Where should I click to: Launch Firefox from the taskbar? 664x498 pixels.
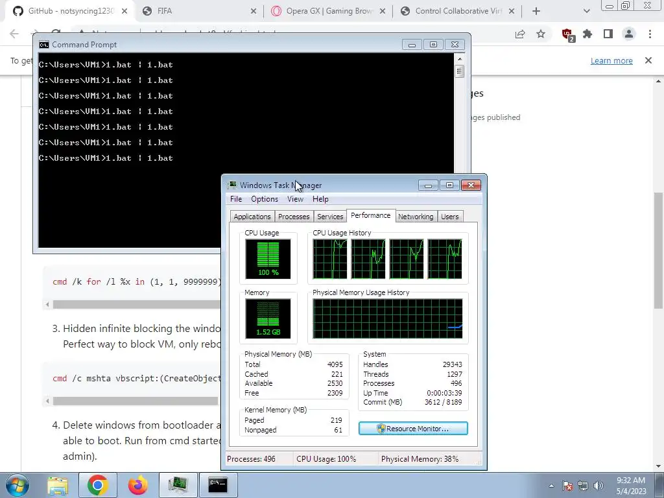point(138,485)
